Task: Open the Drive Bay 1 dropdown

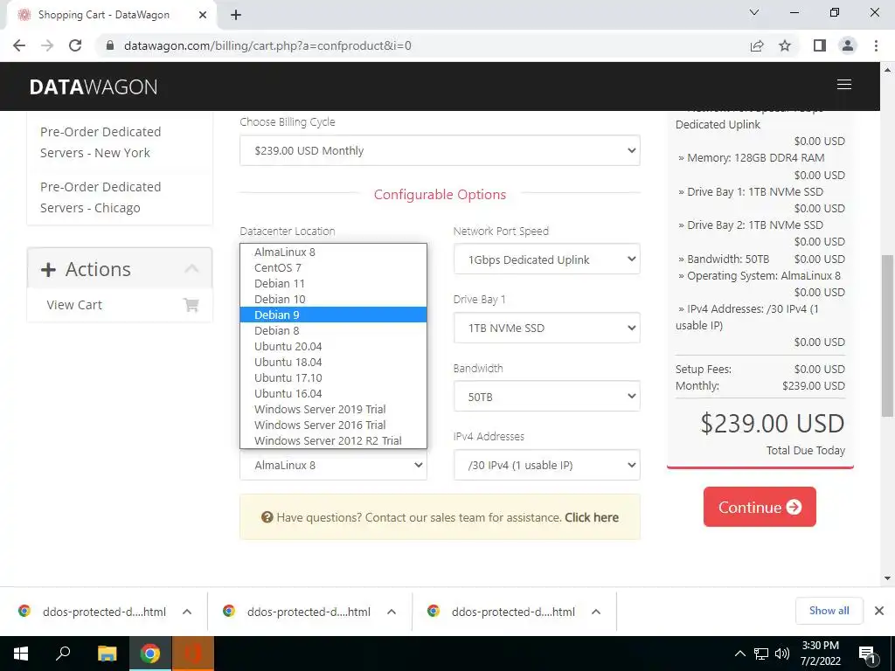Action: tap(547, 329)
